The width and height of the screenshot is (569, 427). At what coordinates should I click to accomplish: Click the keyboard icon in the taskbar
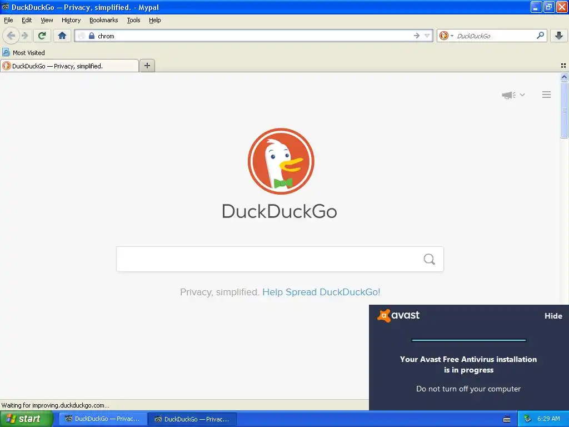[x=507, y=419]
